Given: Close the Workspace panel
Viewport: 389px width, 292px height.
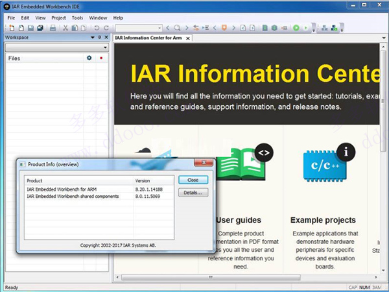Looking at the screenshot, I should (x=106, y=37).
